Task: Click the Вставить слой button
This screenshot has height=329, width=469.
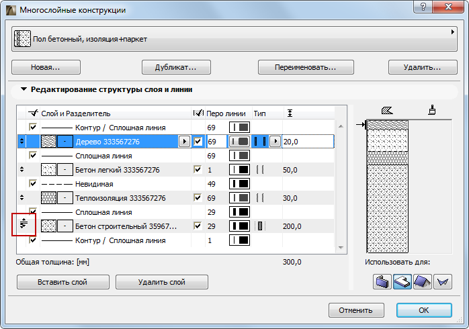Action: click(62, 282)
